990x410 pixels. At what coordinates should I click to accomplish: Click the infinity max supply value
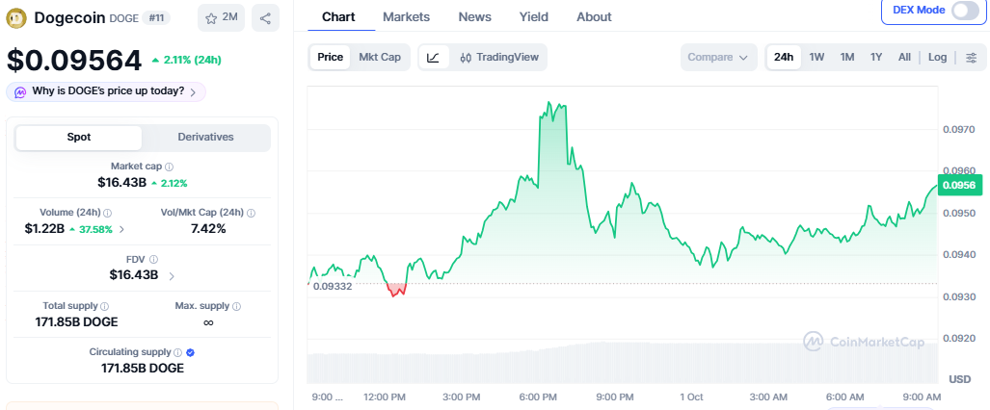coord(208,322)
